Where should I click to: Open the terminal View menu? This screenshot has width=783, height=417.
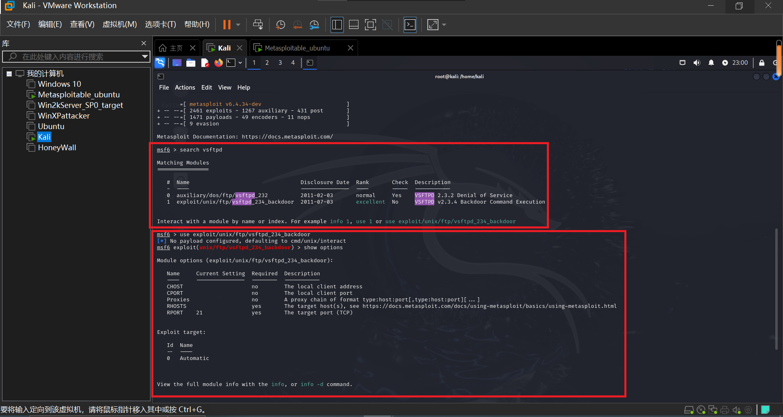[225, 88]
